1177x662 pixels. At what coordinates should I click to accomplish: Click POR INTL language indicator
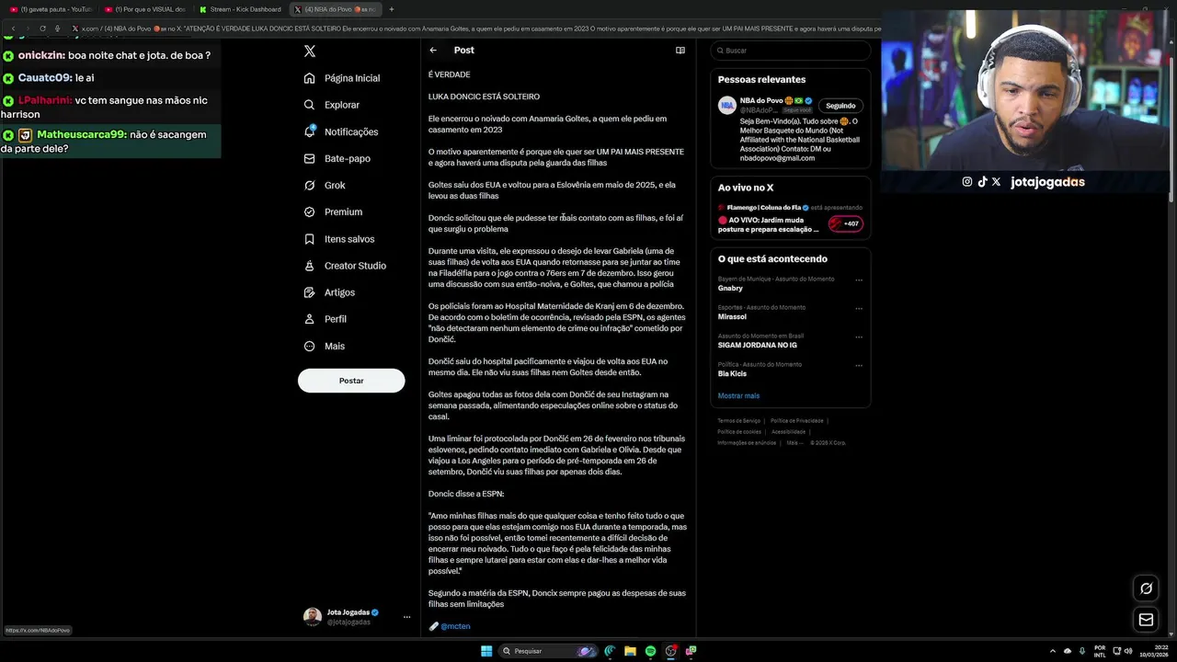click(1100, 651)
